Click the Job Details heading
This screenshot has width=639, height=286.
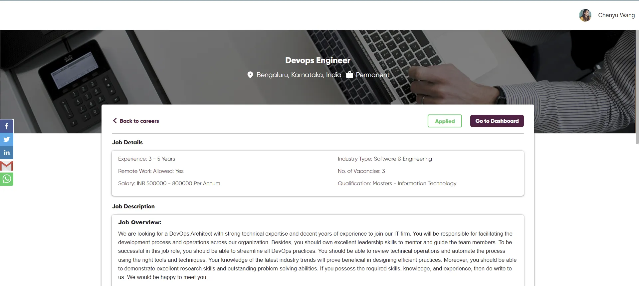coord(127,142)
